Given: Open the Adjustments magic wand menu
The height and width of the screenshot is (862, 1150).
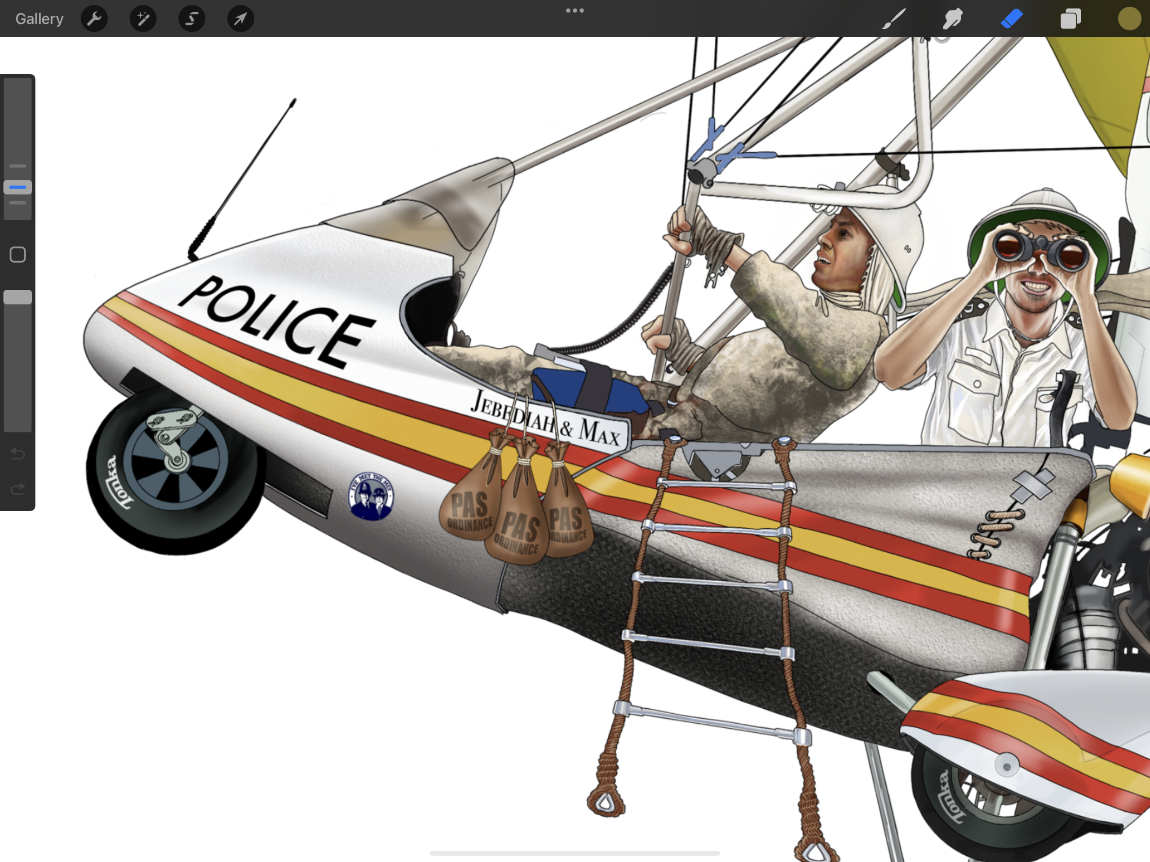Looking at the screenshot, I should [x=143, y=19].
